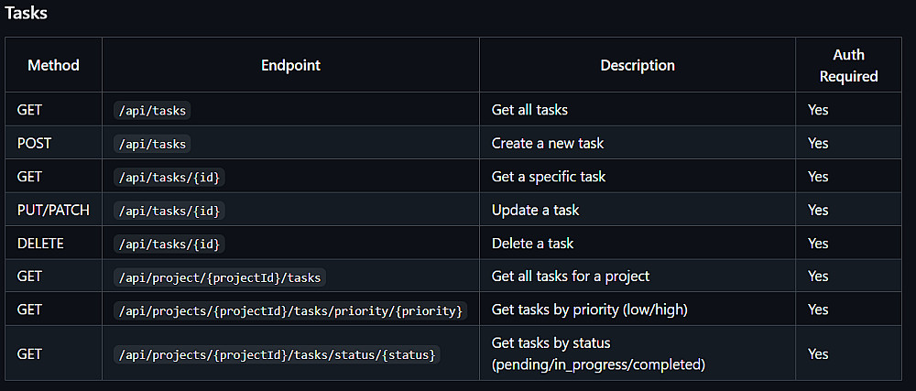Select the Method column header
The width and height of the screenshot is (916, 391).
click(x=53, y=65)
